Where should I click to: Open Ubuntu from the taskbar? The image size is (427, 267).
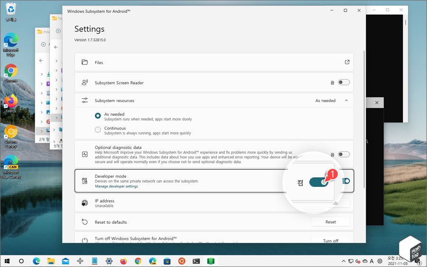(x=182, y=261)
